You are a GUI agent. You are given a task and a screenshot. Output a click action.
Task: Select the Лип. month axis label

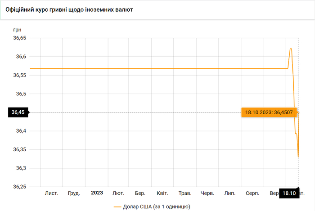coord(229,193)
